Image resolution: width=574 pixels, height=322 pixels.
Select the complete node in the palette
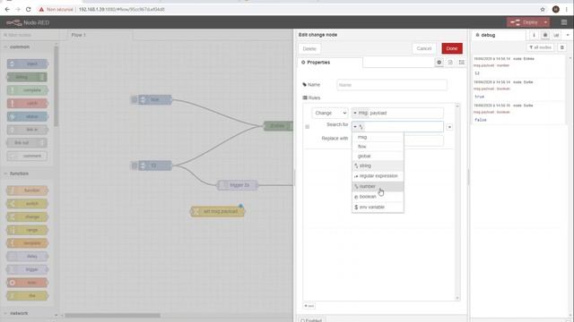(x=28, y=90)
